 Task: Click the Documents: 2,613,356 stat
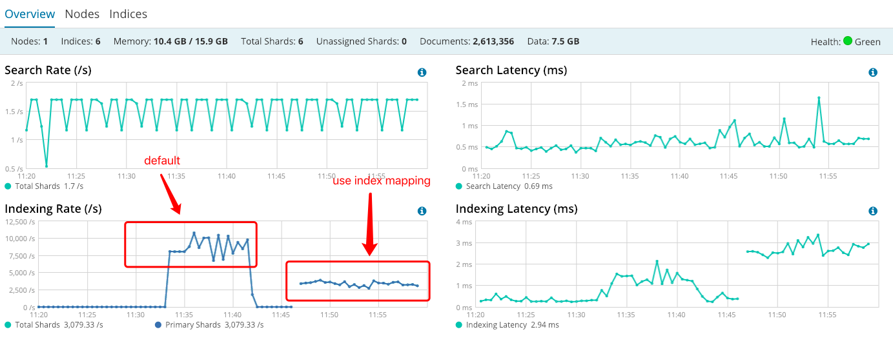coord(467,41)
